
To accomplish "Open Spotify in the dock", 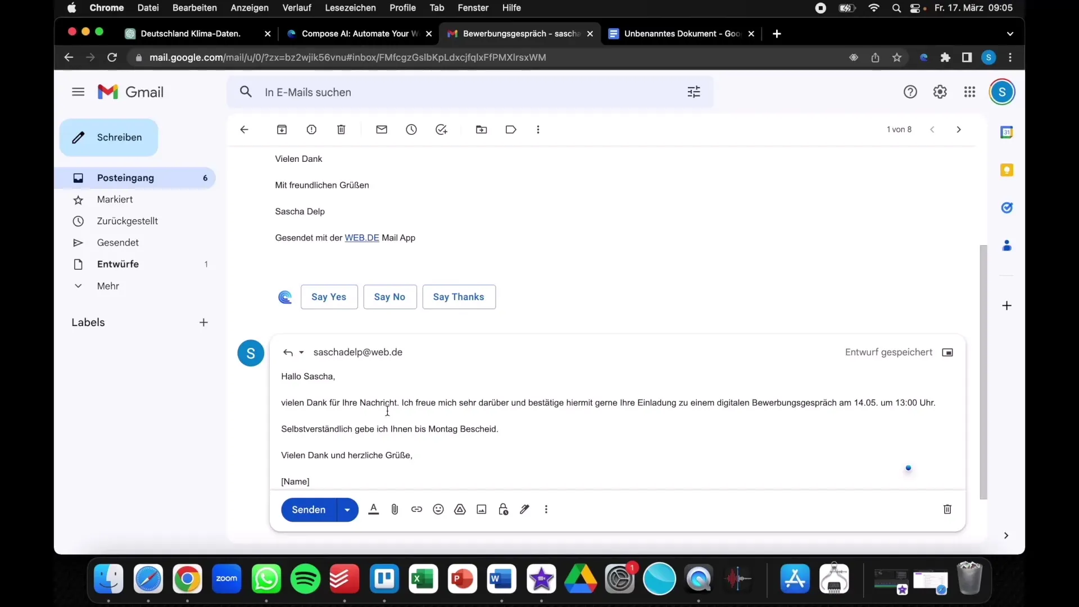I will tap(305, 579).
